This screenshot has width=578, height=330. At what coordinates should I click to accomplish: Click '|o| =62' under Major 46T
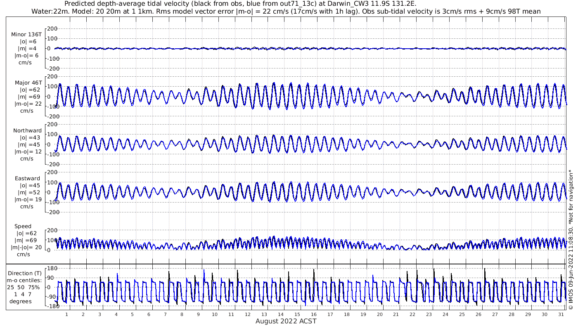coord(29,90)
